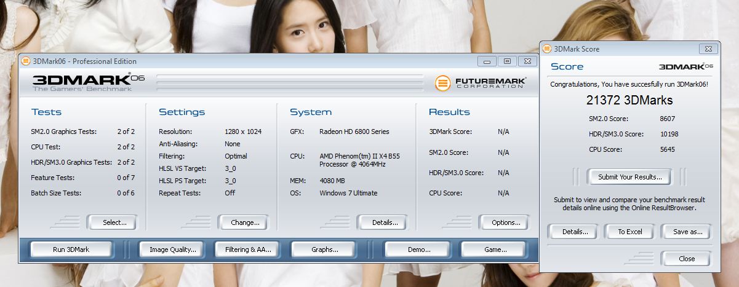Maximize the 3DMark06 main window
Viewport: 739px width, 287px height.
[507, 61]
